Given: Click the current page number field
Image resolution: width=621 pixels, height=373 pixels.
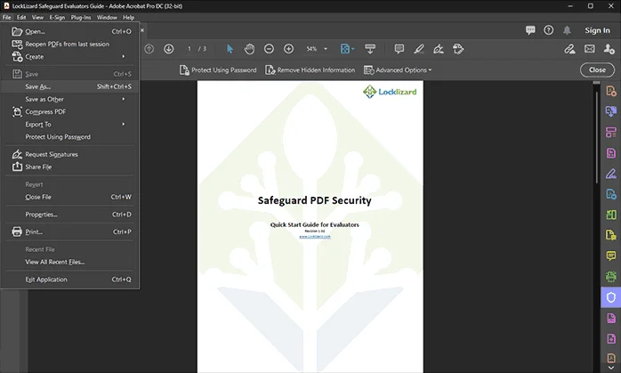Looking at the screenshot, I should 190,48.
